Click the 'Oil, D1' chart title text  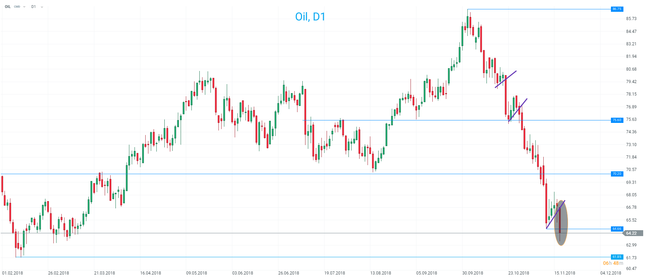click(x=310, y=17)
